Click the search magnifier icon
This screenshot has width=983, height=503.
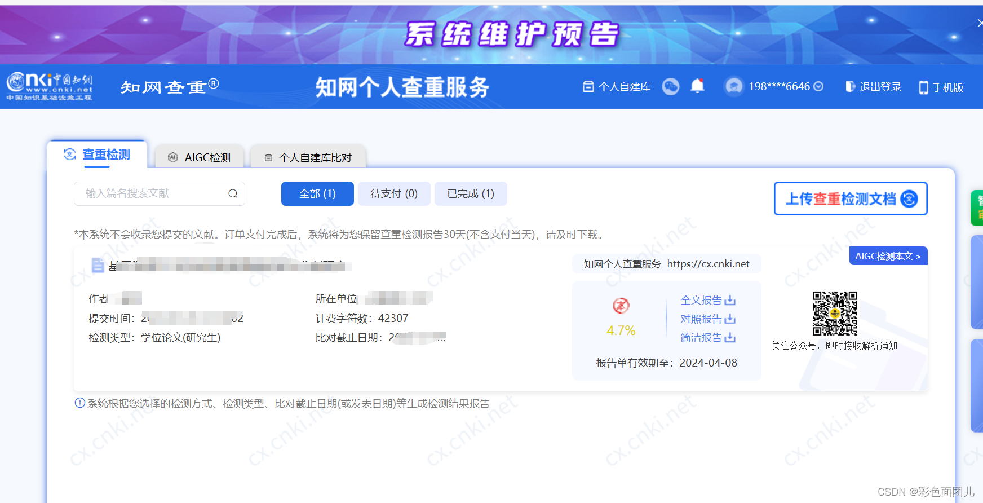coord(233,193)
